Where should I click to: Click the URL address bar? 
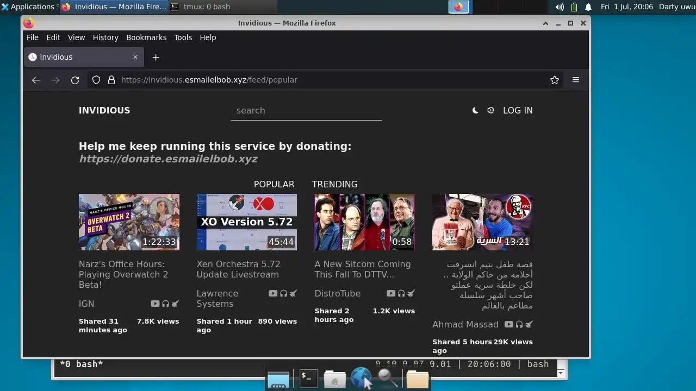tap(326, 80)
